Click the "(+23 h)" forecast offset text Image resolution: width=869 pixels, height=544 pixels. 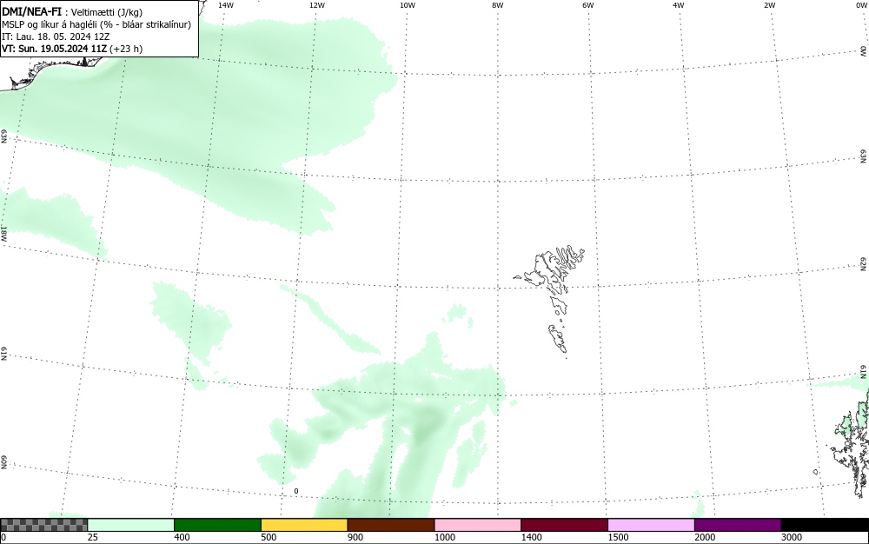126,49
